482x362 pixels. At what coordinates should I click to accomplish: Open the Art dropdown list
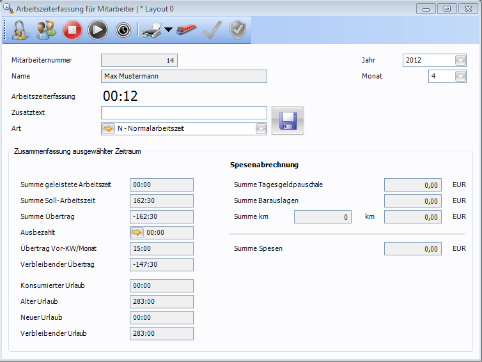pyautogui.click(x=261, y=128)
